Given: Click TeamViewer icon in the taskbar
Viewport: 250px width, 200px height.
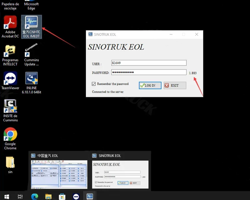Looking at the screenshot, I should click(x=76, y=197).
